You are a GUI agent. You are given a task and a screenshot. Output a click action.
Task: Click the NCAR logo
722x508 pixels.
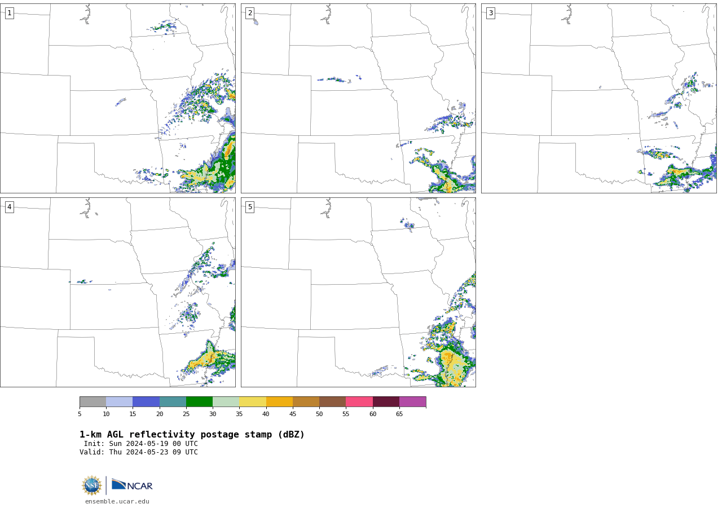point(132,485)
